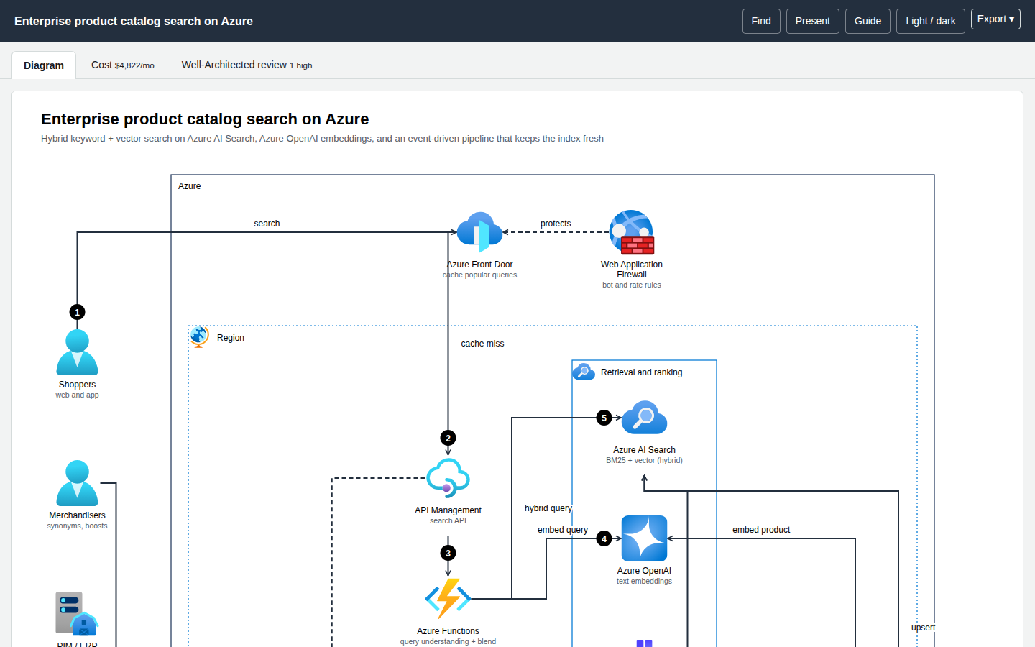Click the 'protects' edge label

click(556, 224)
